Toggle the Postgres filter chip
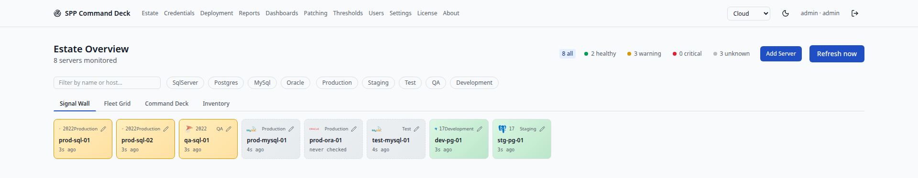Image resolution: width=918 pixels, height=178 pixels. point(226,83)
